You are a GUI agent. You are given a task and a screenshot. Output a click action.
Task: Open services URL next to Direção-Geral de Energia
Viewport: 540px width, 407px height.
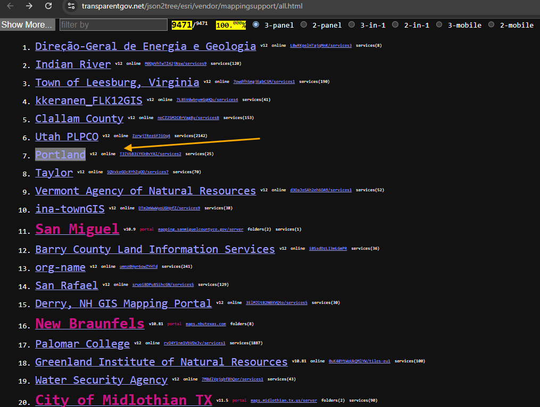point(321,45)
